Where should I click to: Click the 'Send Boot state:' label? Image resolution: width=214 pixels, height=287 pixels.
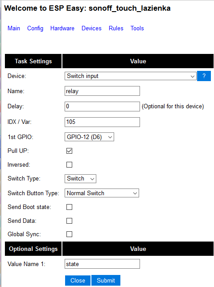[29, 207]
